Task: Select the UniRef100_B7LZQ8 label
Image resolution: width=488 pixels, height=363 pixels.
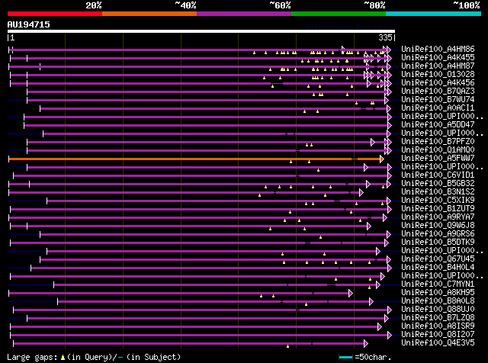Action: click(438, 318)
